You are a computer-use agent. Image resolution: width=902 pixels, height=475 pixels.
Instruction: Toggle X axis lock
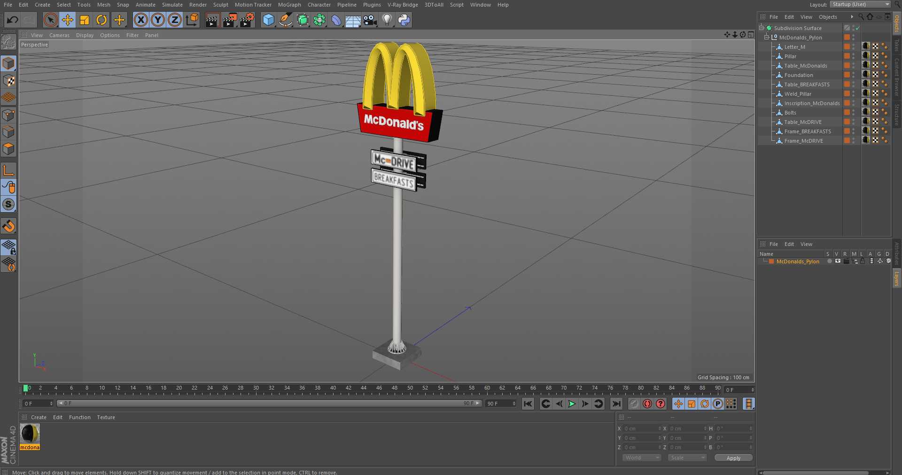click(x=140, y=20)
